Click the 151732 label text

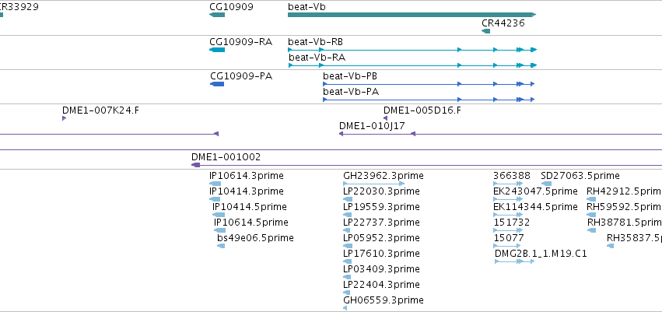[x=511, y=223]
